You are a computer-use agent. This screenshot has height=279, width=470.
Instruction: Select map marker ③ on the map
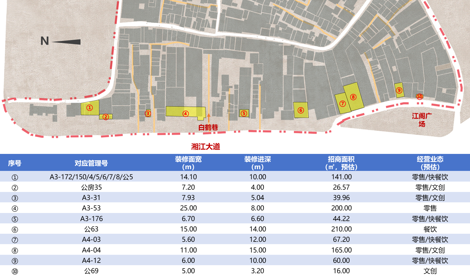coord(148,113)
